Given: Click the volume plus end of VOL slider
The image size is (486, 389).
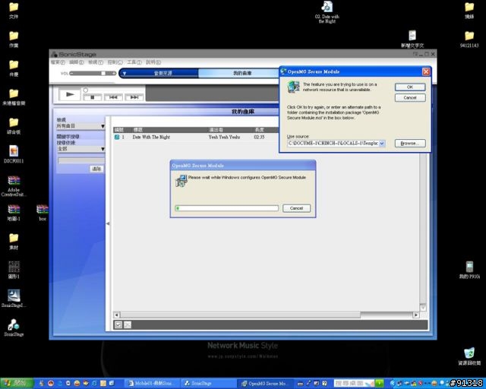Looking at the screenshot, I should click(x=114, y=73).
